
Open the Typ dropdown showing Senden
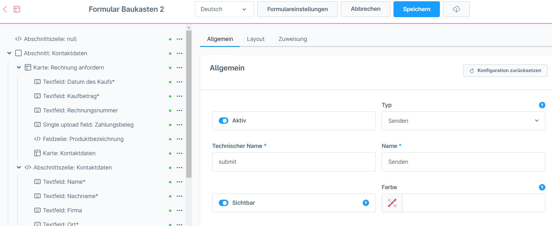pos(463,121)
